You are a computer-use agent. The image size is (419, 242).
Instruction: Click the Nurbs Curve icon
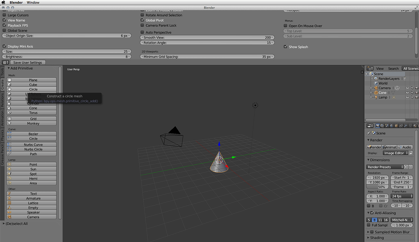pos(9,144)
